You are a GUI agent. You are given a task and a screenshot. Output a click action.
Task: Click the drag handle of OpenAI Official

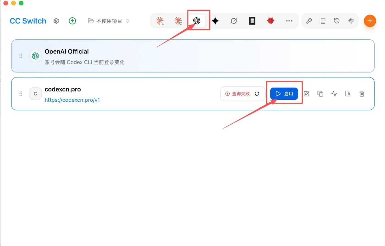[21, 56]
